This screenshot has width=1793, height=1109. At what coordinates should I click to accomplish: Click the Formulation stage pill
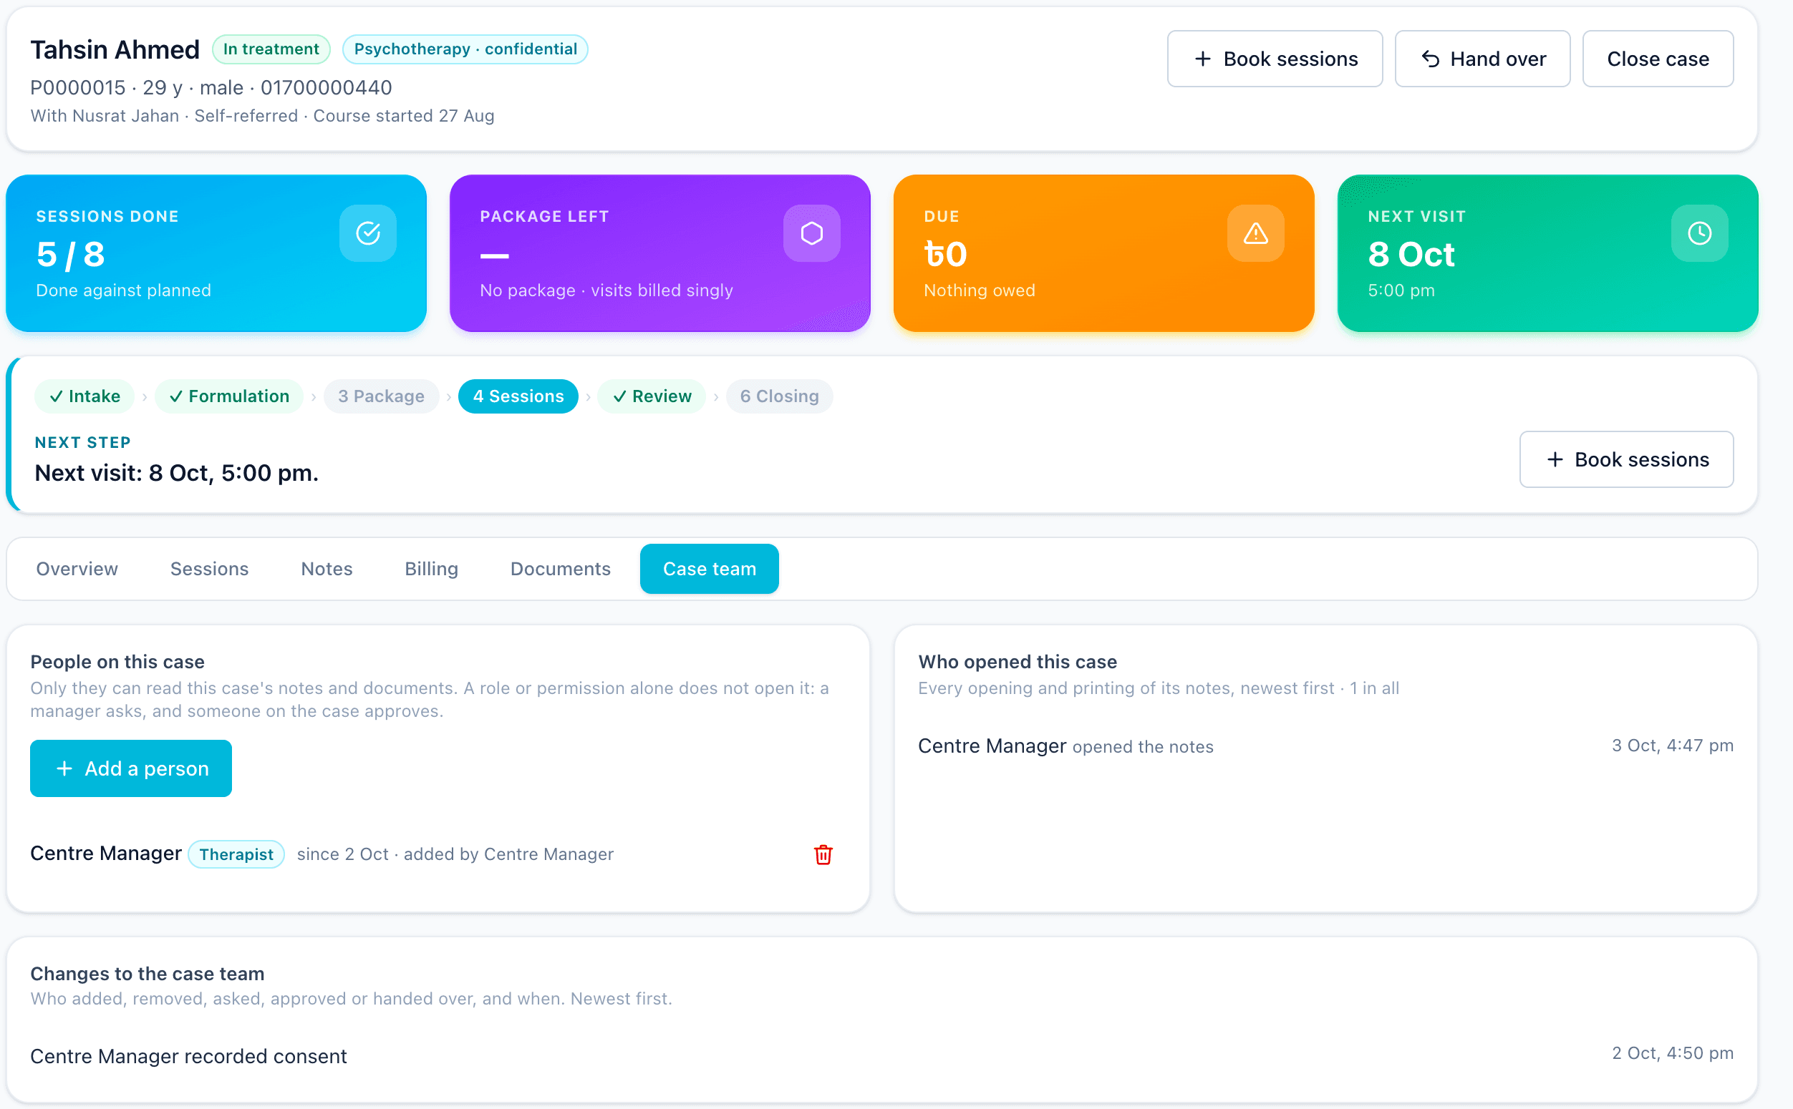click(229, 396)
